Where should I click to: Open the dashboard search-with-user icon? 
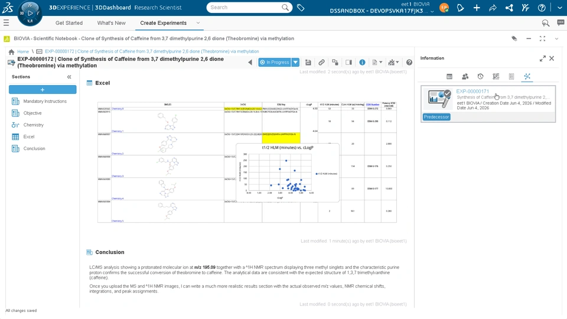546,23
